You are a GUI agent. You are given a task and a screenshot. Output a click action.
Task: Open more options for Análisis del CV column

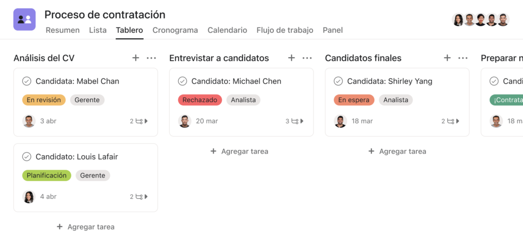click(151, 58)
